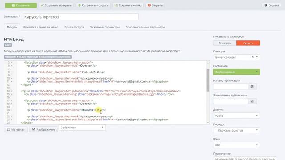
Task: Open the Права доступа tab
Action: (x=74, y=27)
